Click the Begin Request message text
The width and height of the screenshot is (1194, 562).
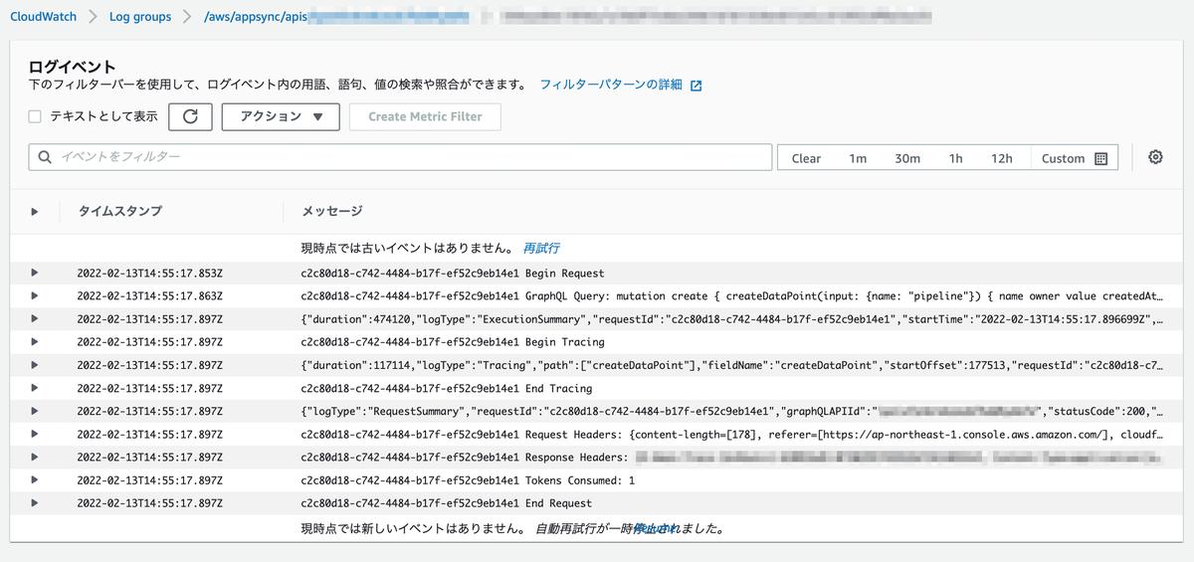pyautogui.click(x=452, y=273)
